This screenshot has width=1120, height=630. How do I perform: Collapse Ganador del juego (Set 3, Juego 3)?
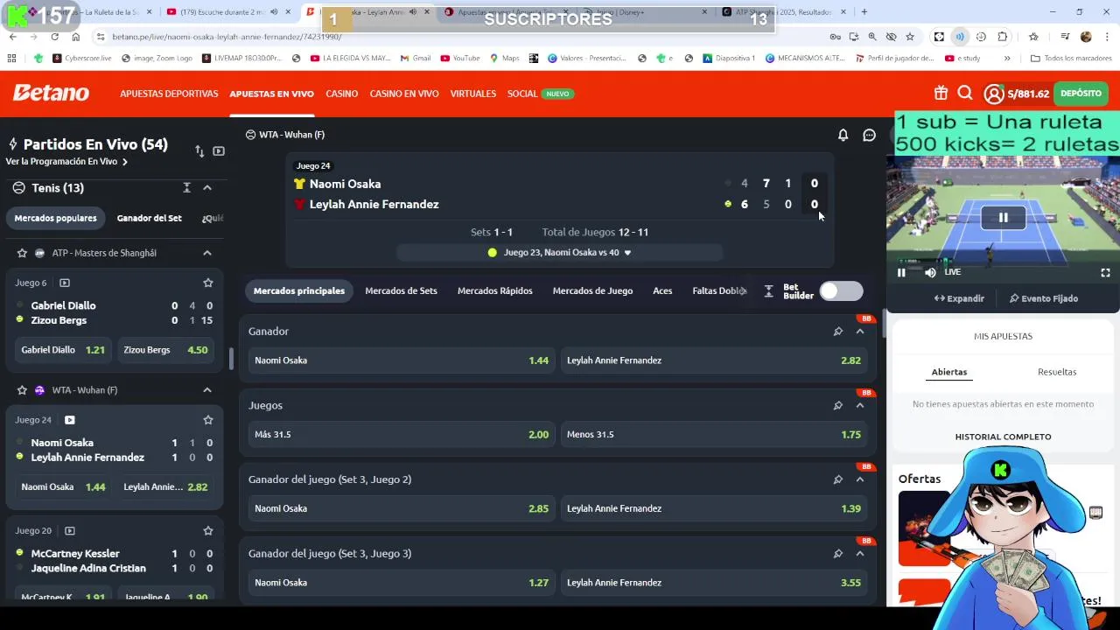point(860,553)
